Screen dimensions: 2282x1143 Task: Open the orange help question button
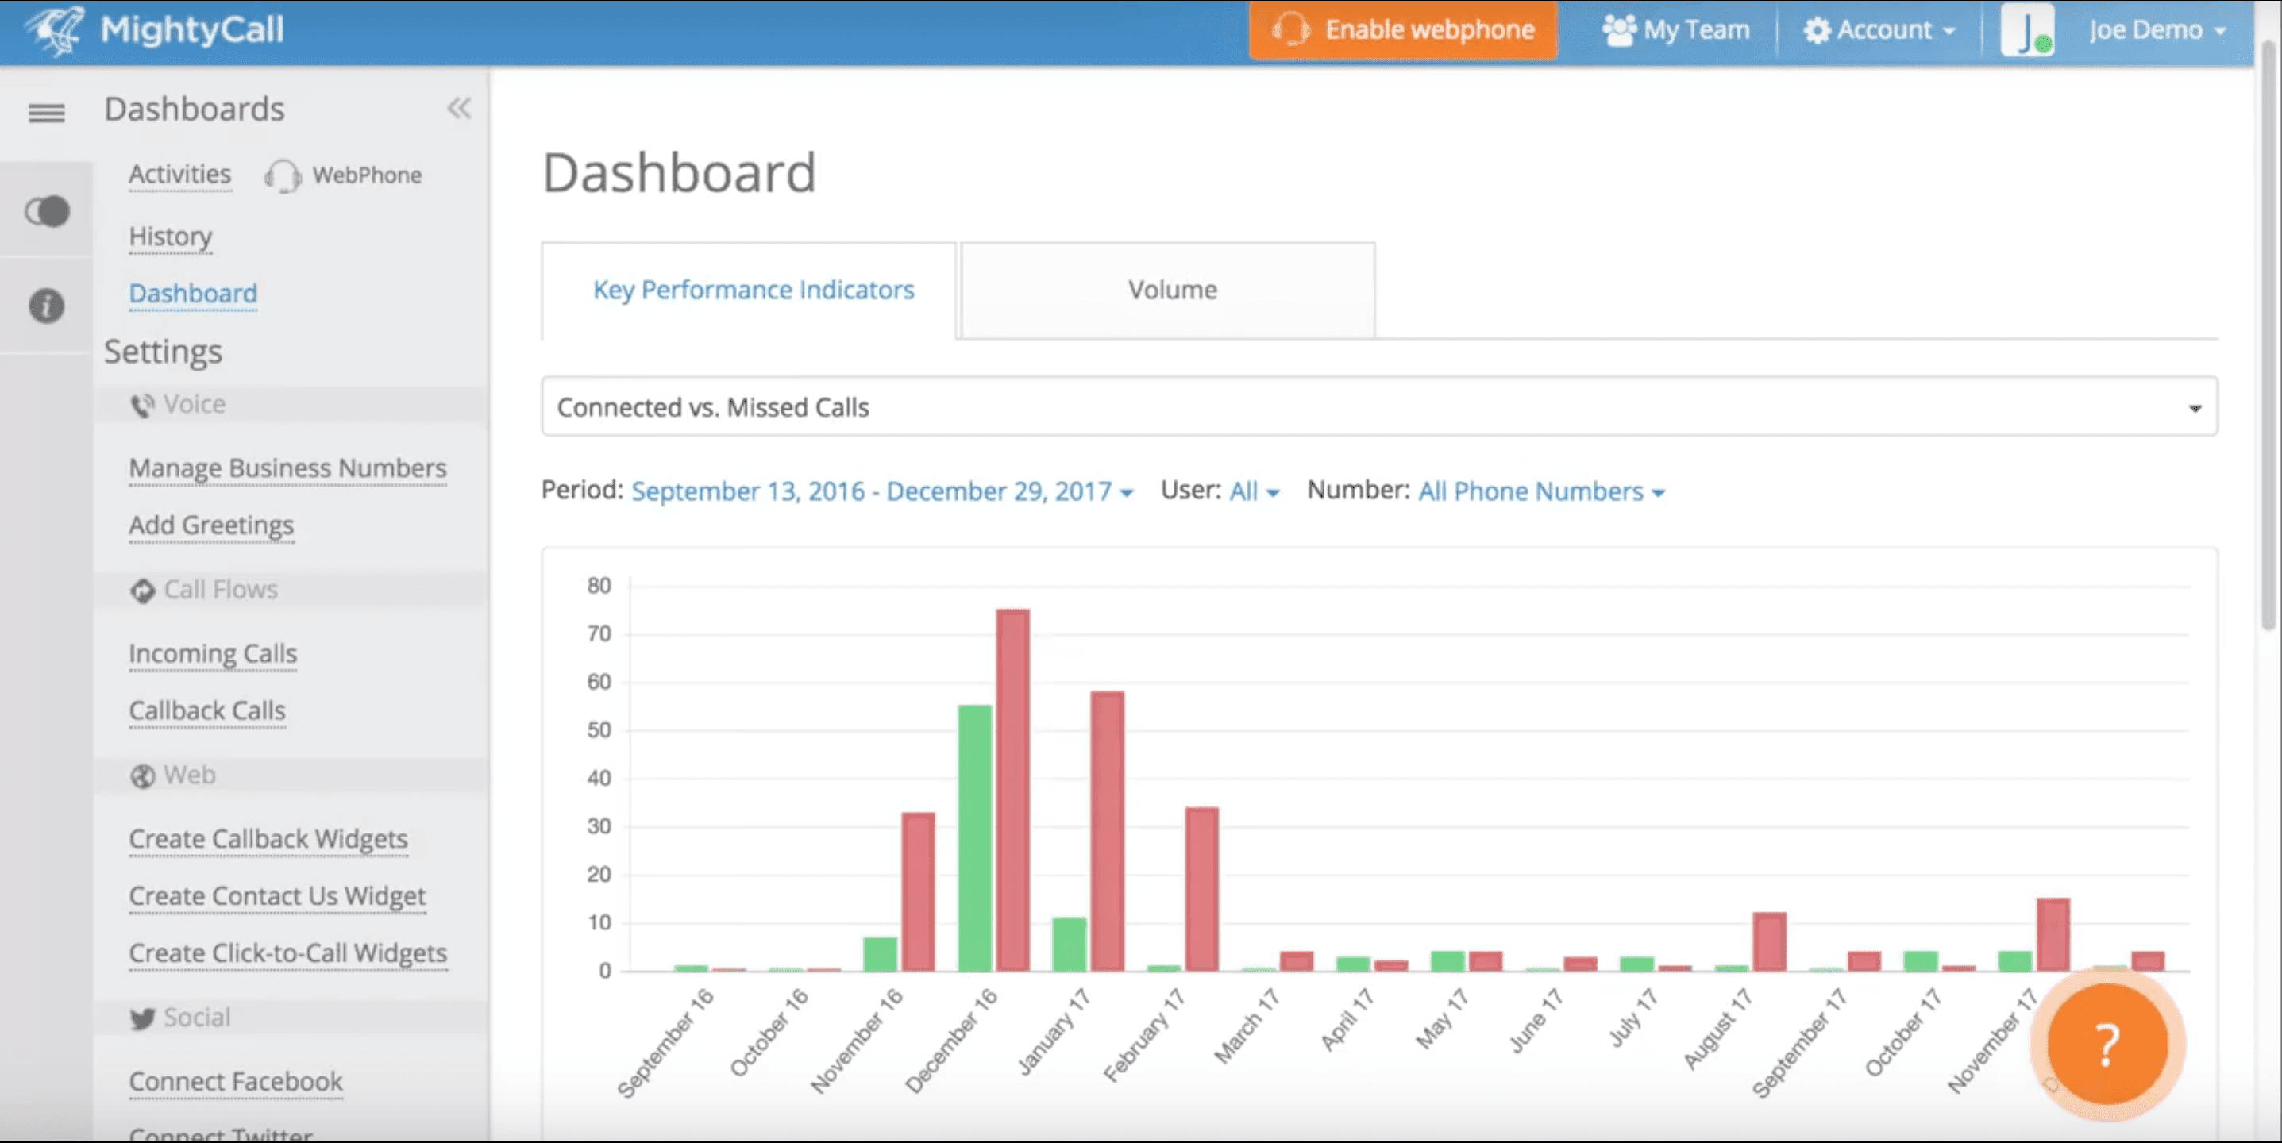[2107, 1045]
